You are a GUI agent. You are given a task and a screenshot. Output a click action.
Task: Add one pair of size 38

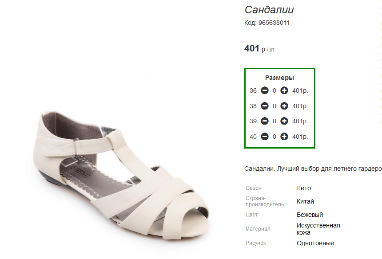[284, 106]
